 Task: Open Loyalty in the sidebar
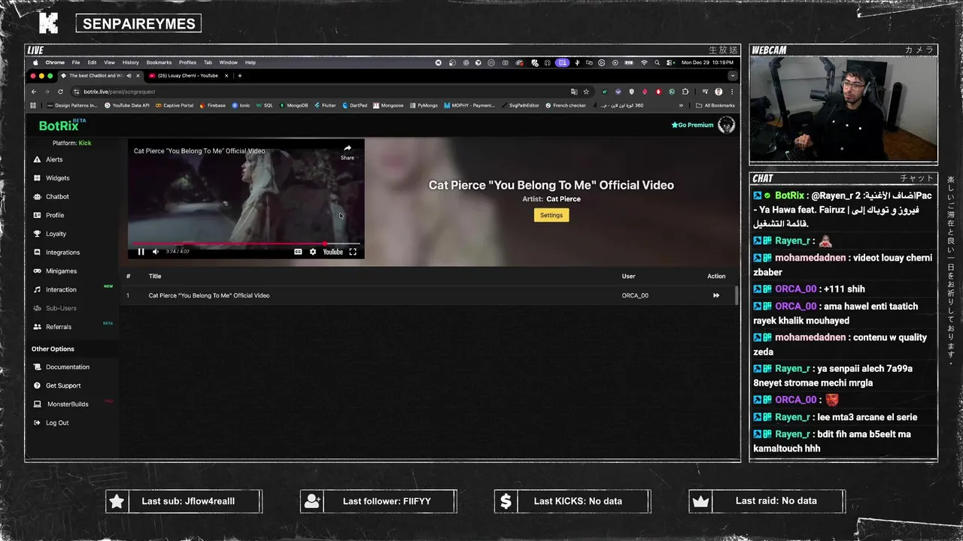pos(56,234)
